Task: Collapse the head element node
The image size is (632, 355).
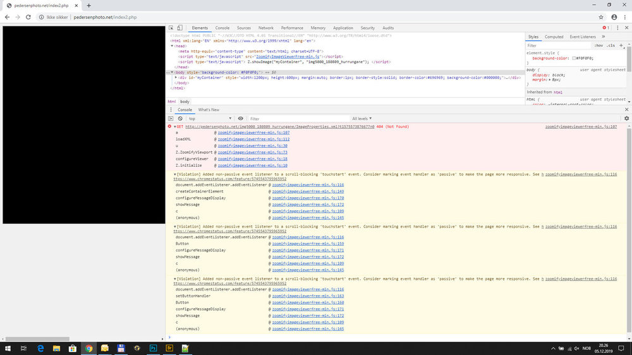Action: pos(172,46)
